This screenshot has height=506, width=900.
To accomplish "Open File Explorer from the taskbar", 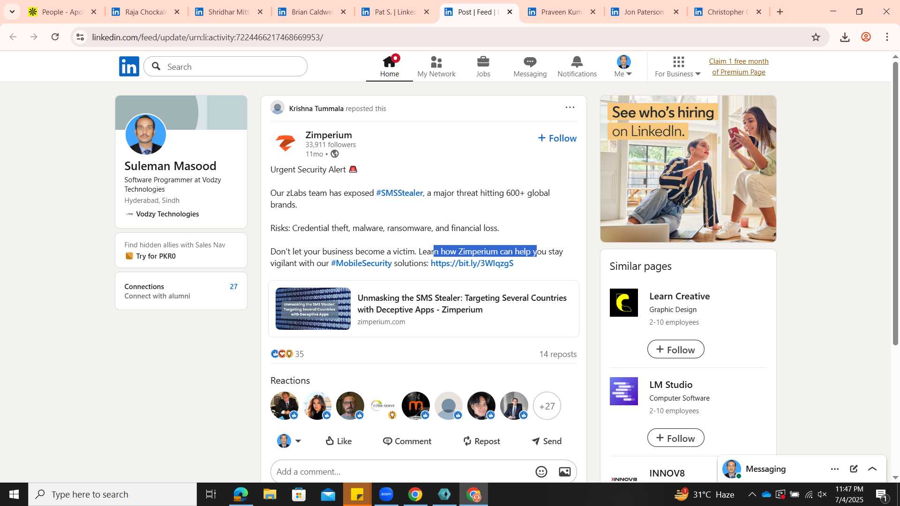I will 270,494.
